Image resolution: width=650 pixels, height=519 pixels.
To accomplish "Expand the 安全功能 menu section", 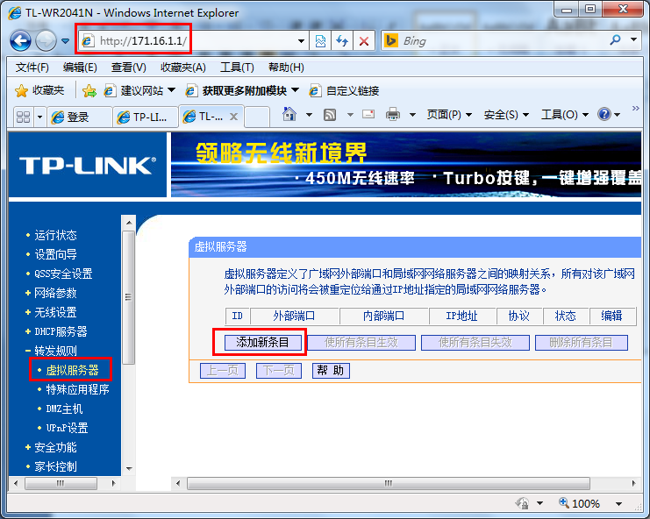I will [55, 447].
